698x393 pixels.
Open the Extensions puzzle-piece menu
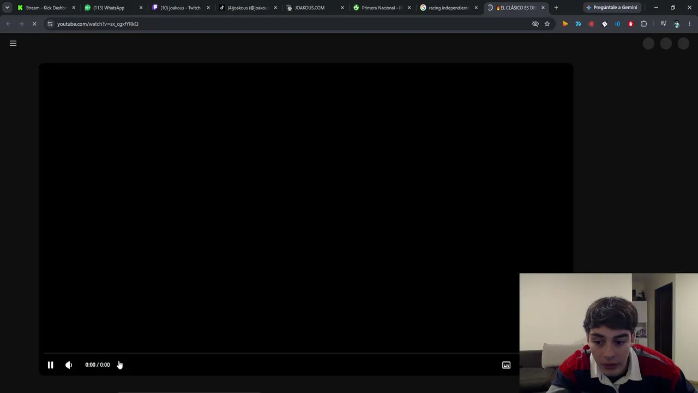[x=644, y=24]
